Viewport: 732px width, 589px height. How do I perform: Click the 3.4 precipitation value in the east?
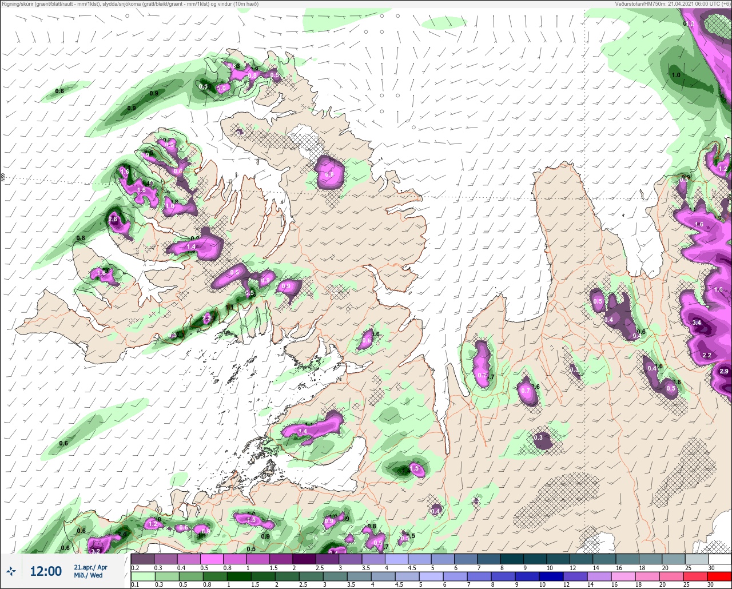[697, 323]
